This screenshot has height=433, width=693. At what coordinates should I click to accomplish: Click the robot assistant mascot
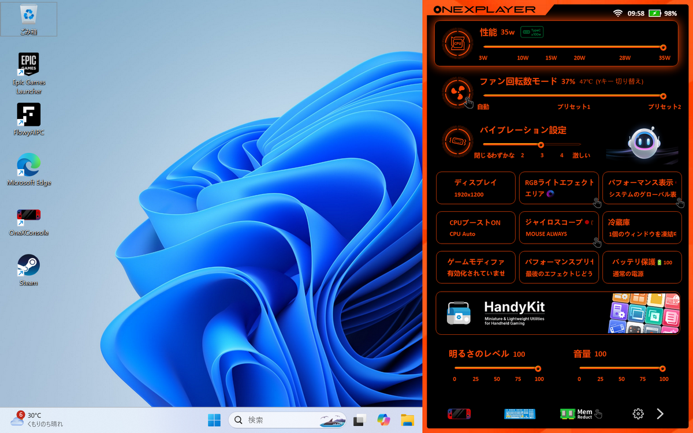[x=643, y=143]
